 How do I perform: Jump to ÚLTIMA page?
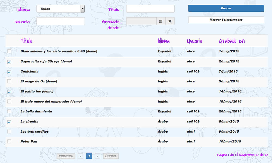pos(111,156)
